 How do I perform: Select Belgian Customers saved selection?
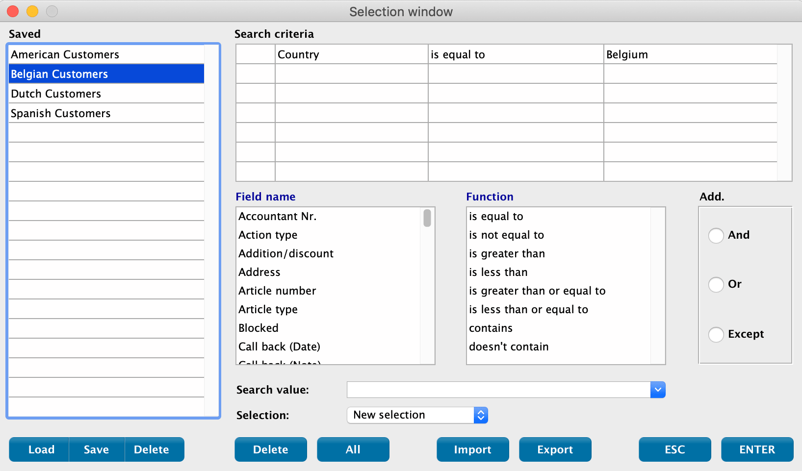pos(106,74)
